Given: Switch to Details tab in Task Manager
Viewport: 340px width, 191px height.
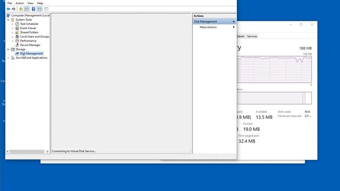Looking at the screenshot, I should click(241, 36).
